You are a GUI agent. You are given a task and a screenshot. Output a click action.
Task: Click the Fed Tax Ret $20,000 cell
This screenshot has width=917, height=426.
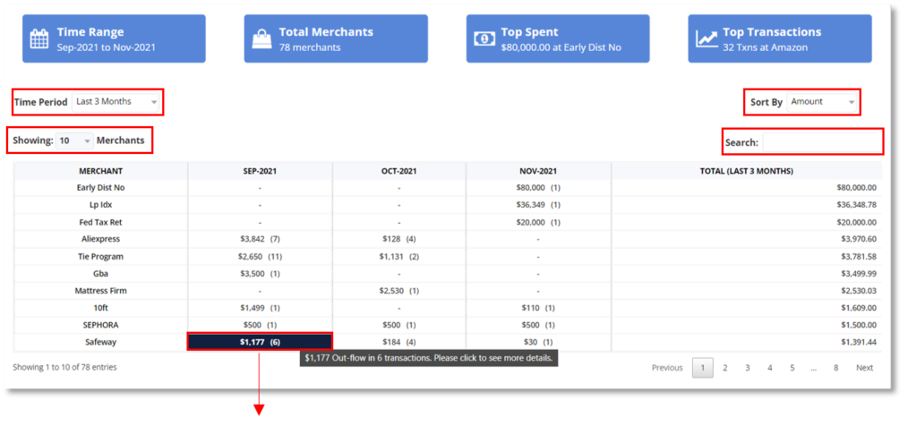[538, 222]
